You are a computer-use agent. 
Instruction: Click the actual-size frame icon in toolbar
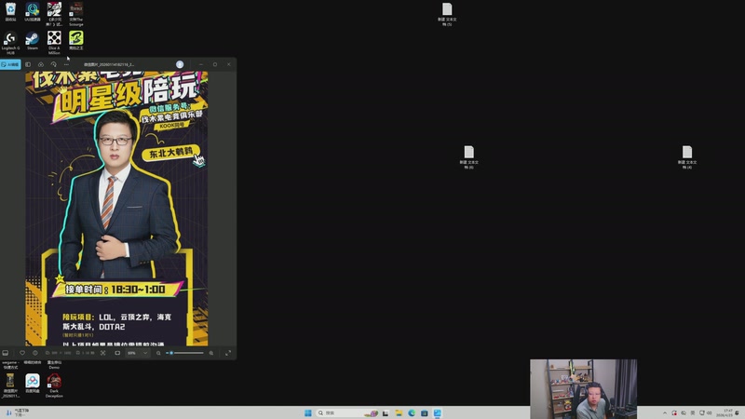point(117,353)
